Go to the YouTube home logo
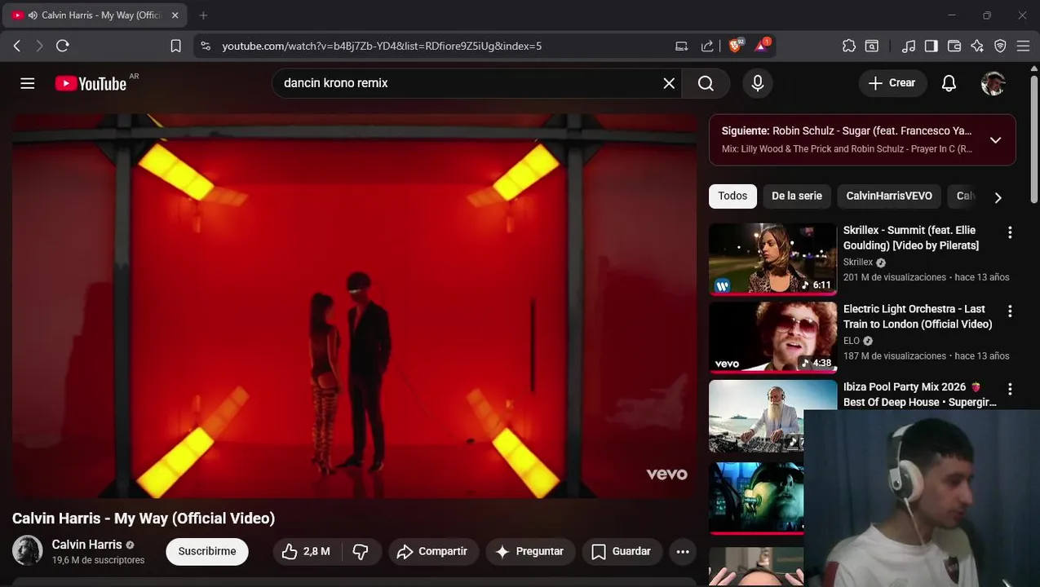 (x=91, y=83)
